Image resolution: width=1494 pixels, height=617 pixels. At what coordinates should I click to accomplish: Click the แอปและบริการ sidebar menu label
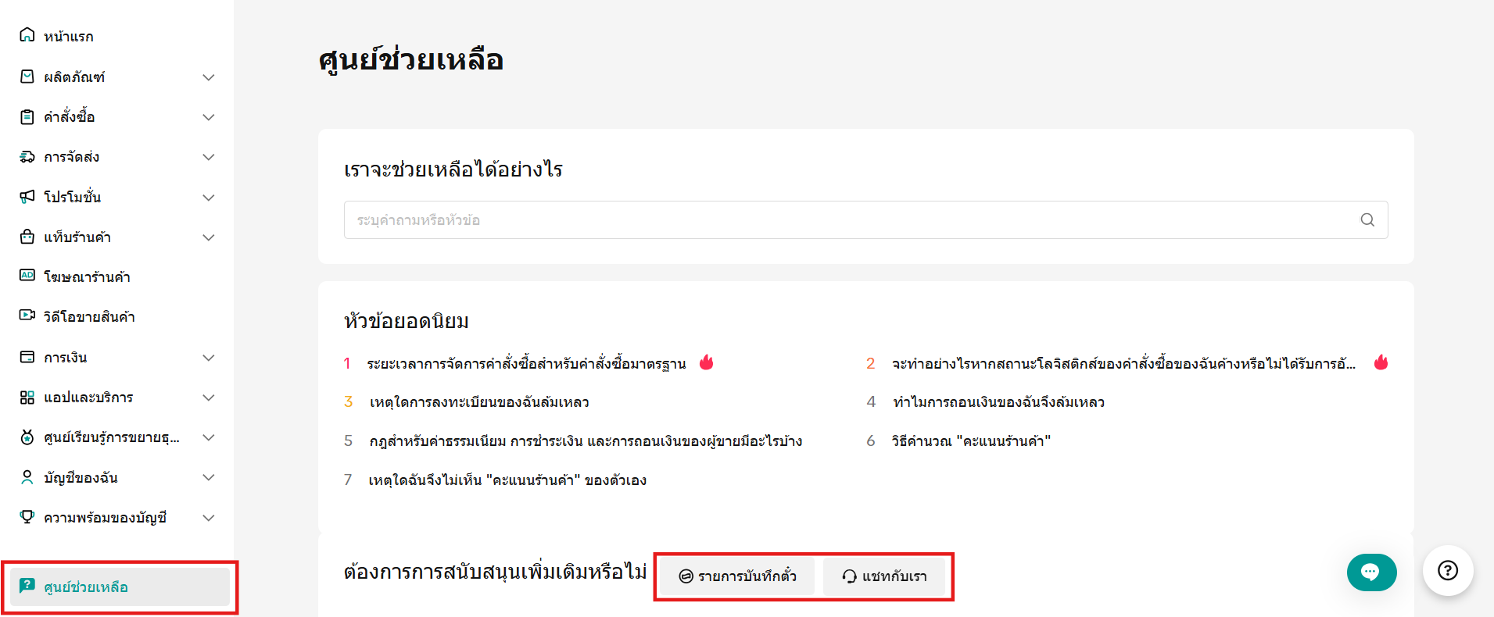click(x=88, y=398)
